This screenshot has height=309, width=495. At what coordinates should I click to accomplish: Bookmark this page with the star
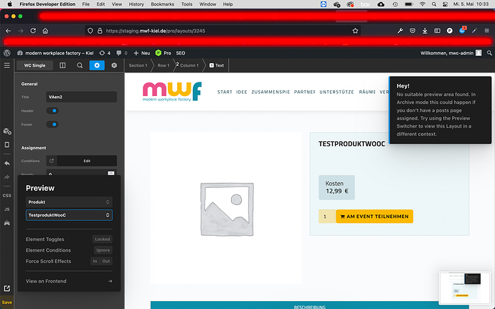(x=355, y=31)
